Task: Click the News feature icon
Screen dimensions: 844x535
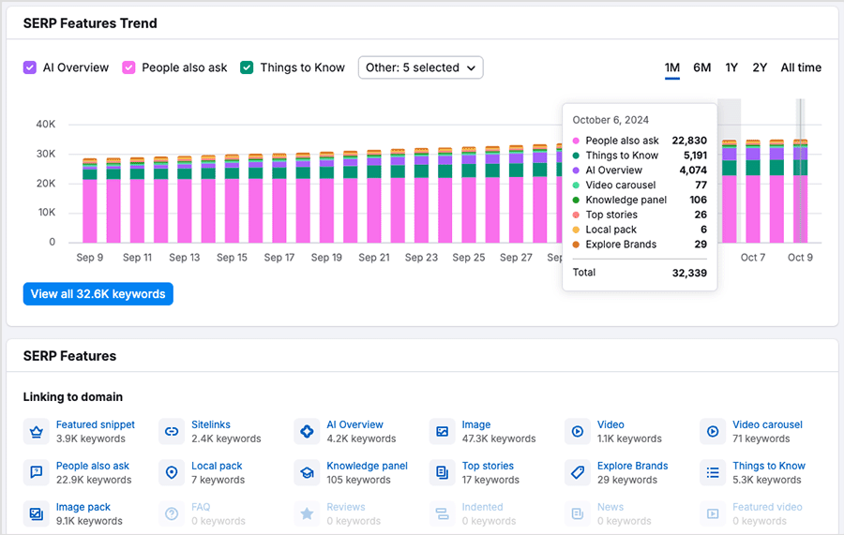Action: coord(578,514)
